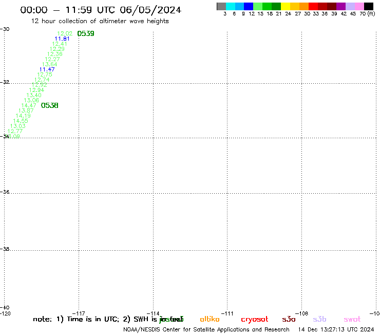The width and height of the screenshot is (380, 334).
Task: Click the -117 longitude axis label
Action: coord(79,313)
